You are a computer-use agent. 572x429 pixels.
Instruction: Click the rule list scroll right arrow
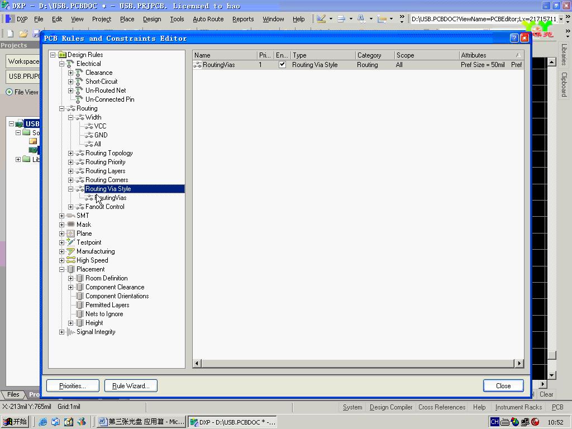pyautogui.click(x=519, y=363)
